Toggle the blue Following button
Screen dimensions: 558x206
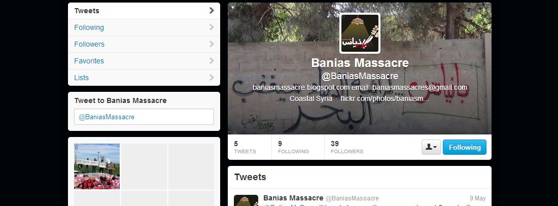464,147
